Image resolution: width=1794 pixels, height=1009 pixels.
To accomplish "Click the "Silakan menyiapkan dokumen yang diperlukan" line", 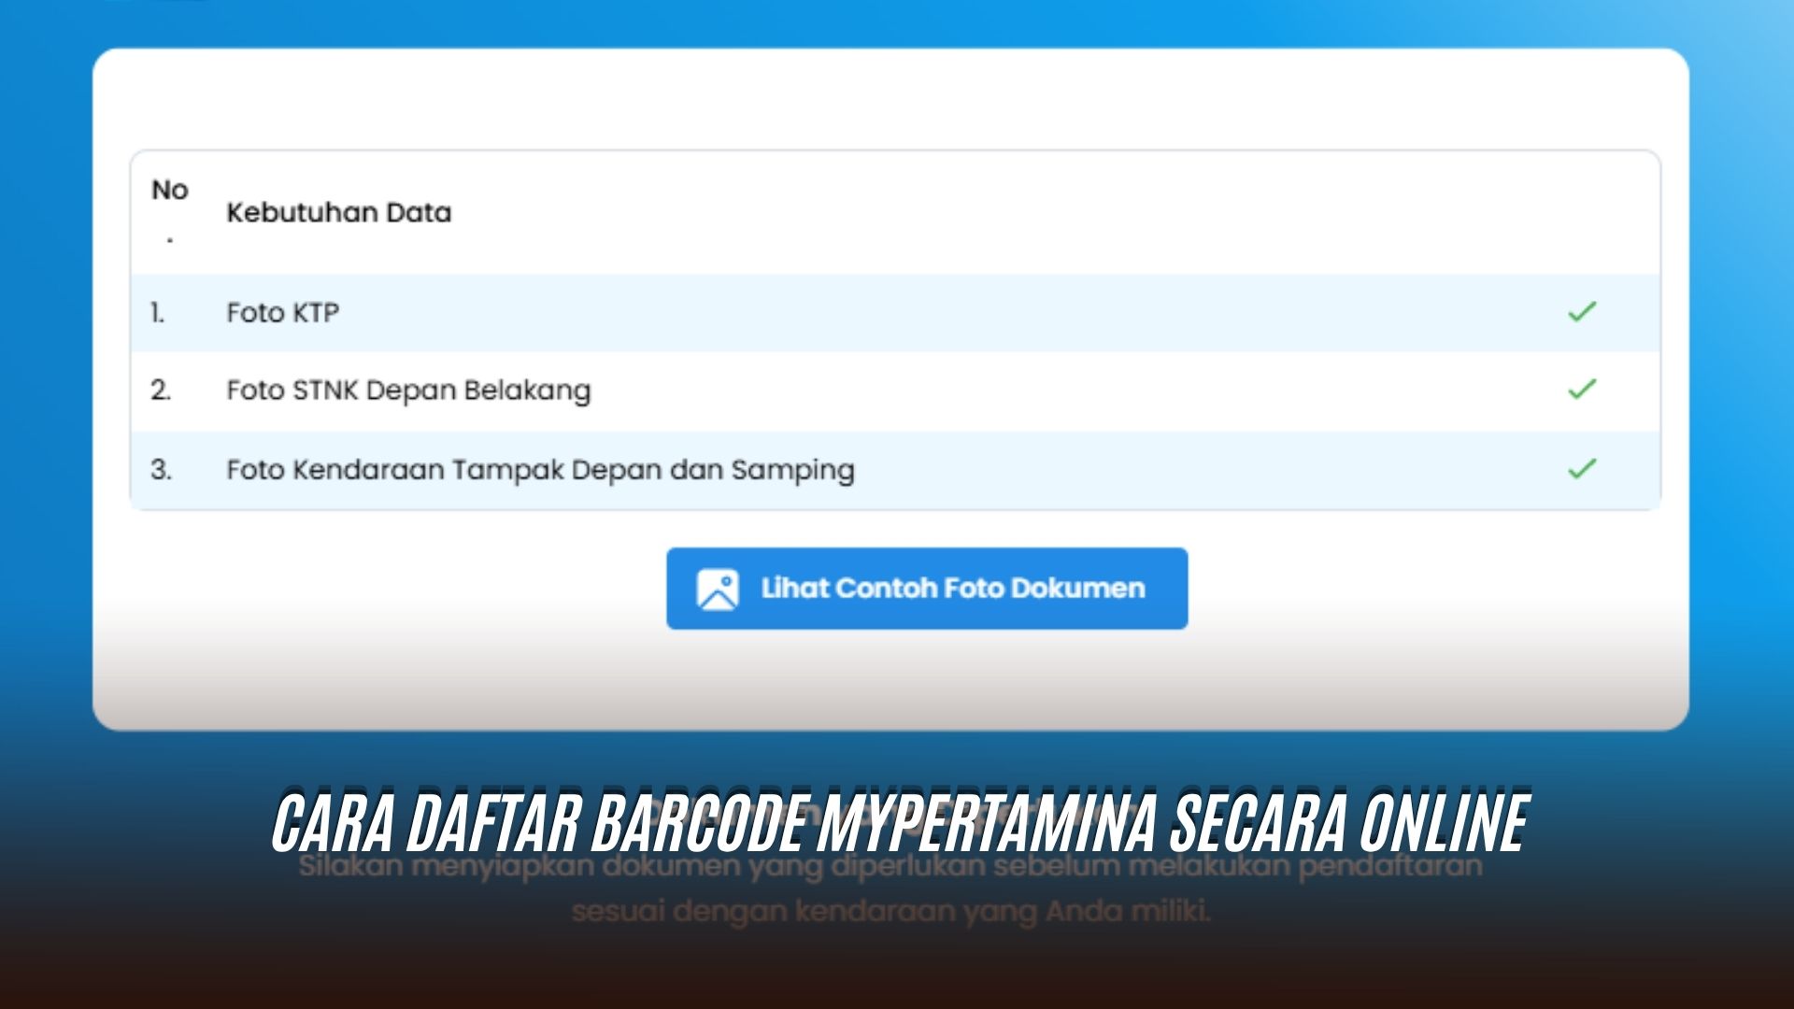I will coord(890,866).
